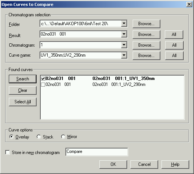Expand the Curve name dropdown
The width and height of the screenshot is (194, 174).
coord(124,55)
